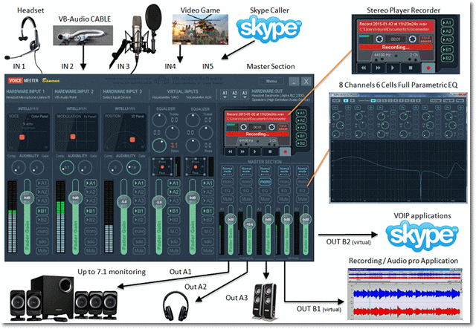Viewport: 476px width, 329px height.
Task: Click the Comp knob on Hardware Input 2
Action: click(67, 167)
